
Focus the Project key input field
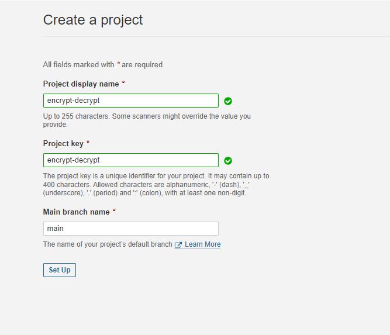pos(131,160)
